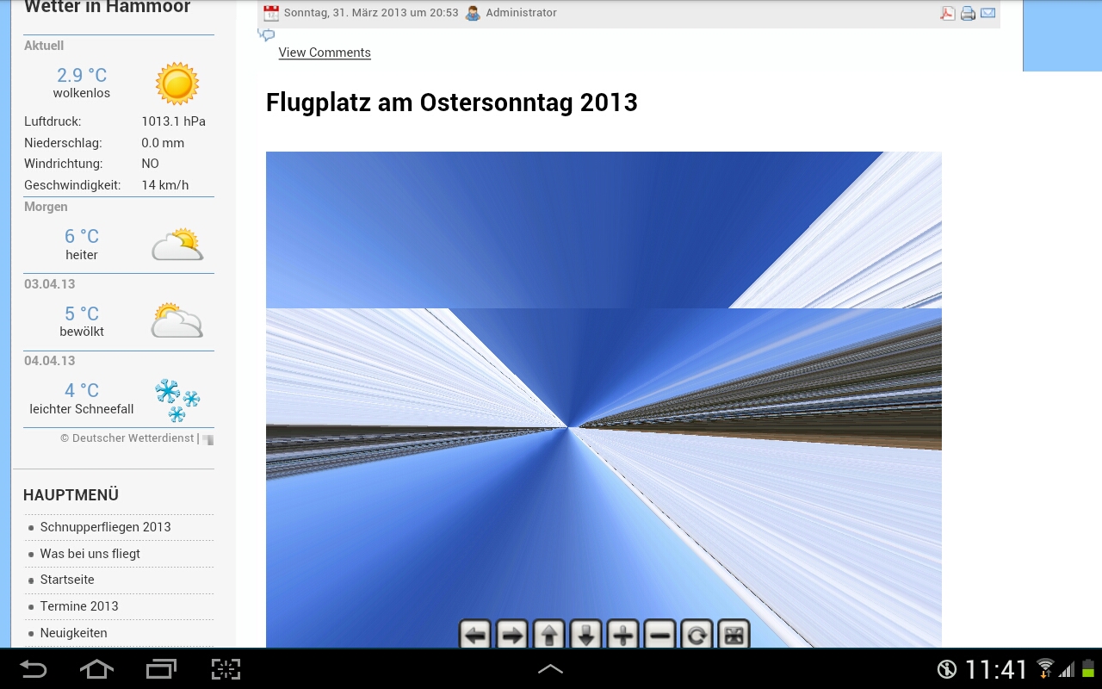The height and width of the screenshot is (689, 1102).
Task: Tap the Android back button
Action: click(34, 668)
